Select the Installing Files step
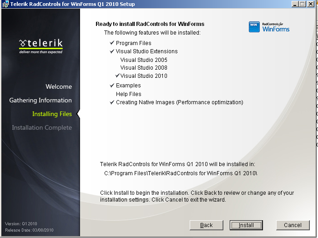The image size is (318, 238). pos(52,114)
